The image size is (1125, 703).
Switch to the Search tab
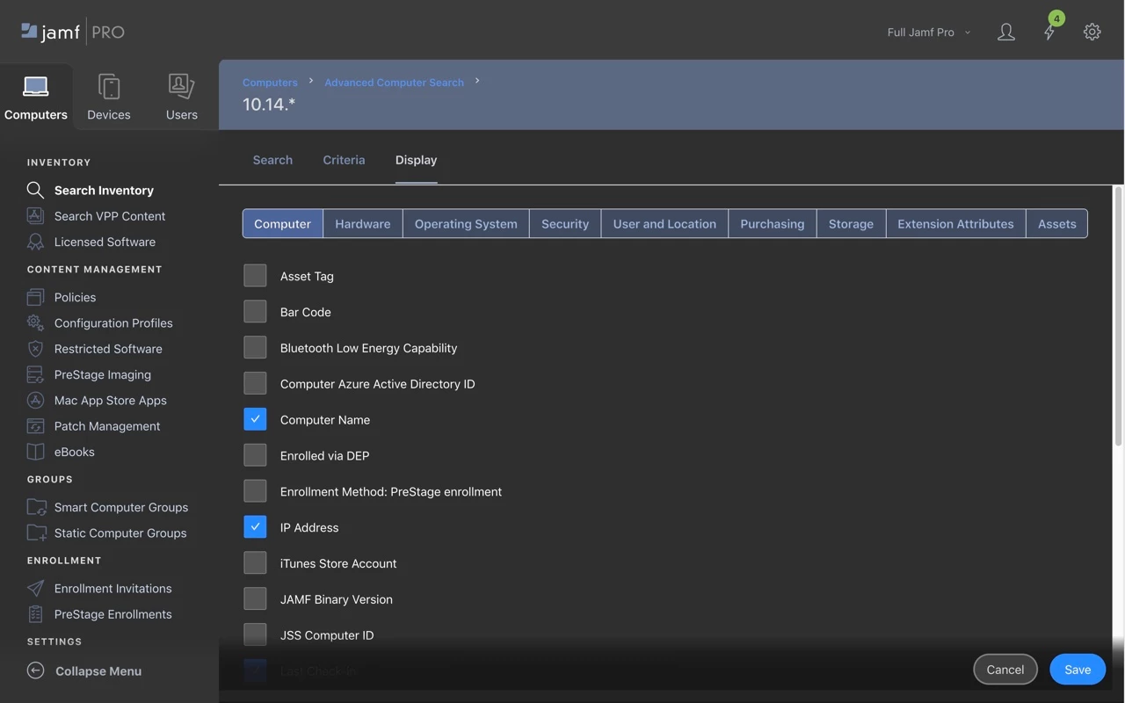click(272, 160)
